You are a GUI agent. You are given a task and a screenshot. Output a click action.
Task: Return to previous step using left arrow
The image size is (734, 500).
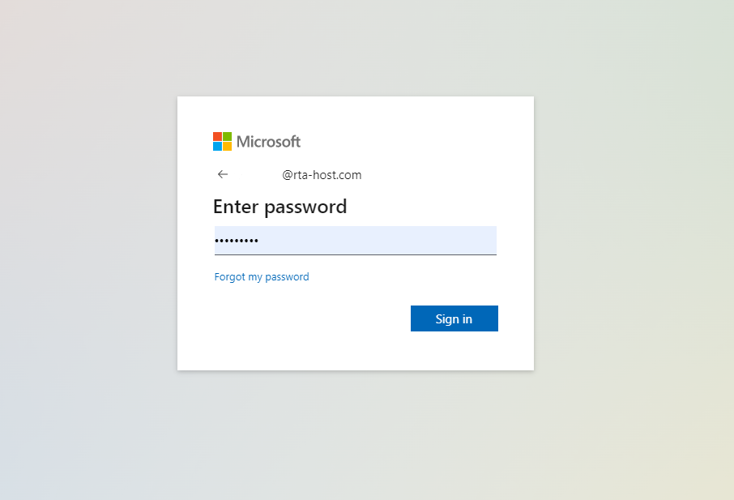click(x=223, y=174)
